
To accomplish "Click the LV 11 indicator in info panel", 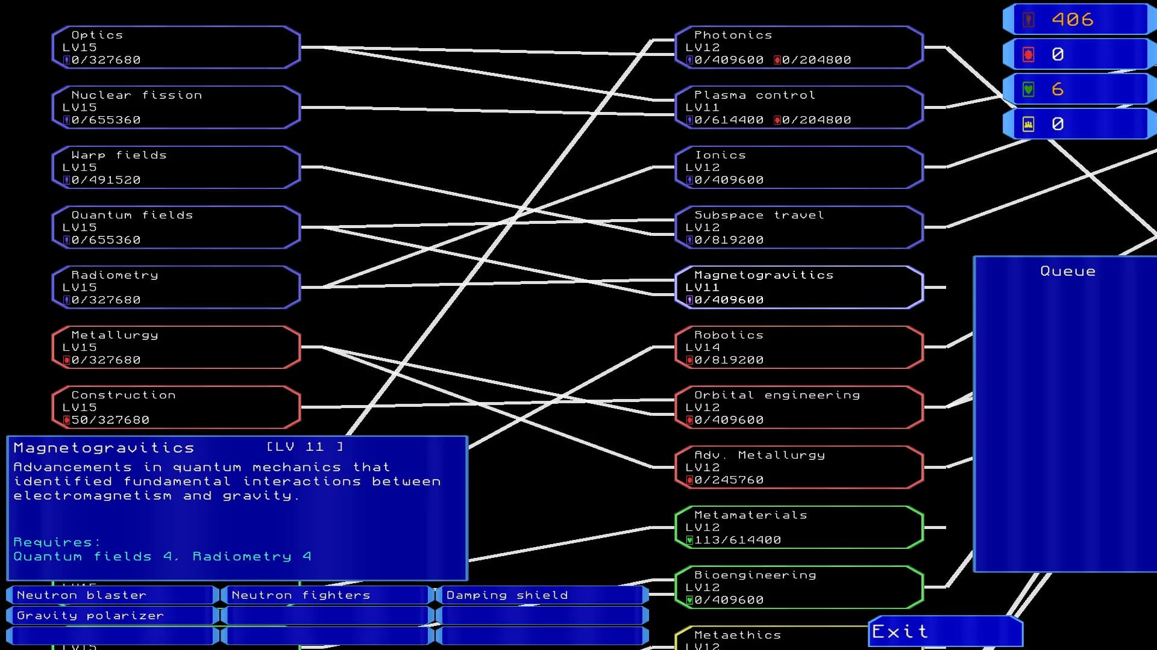I will click(x=305, y=447).
